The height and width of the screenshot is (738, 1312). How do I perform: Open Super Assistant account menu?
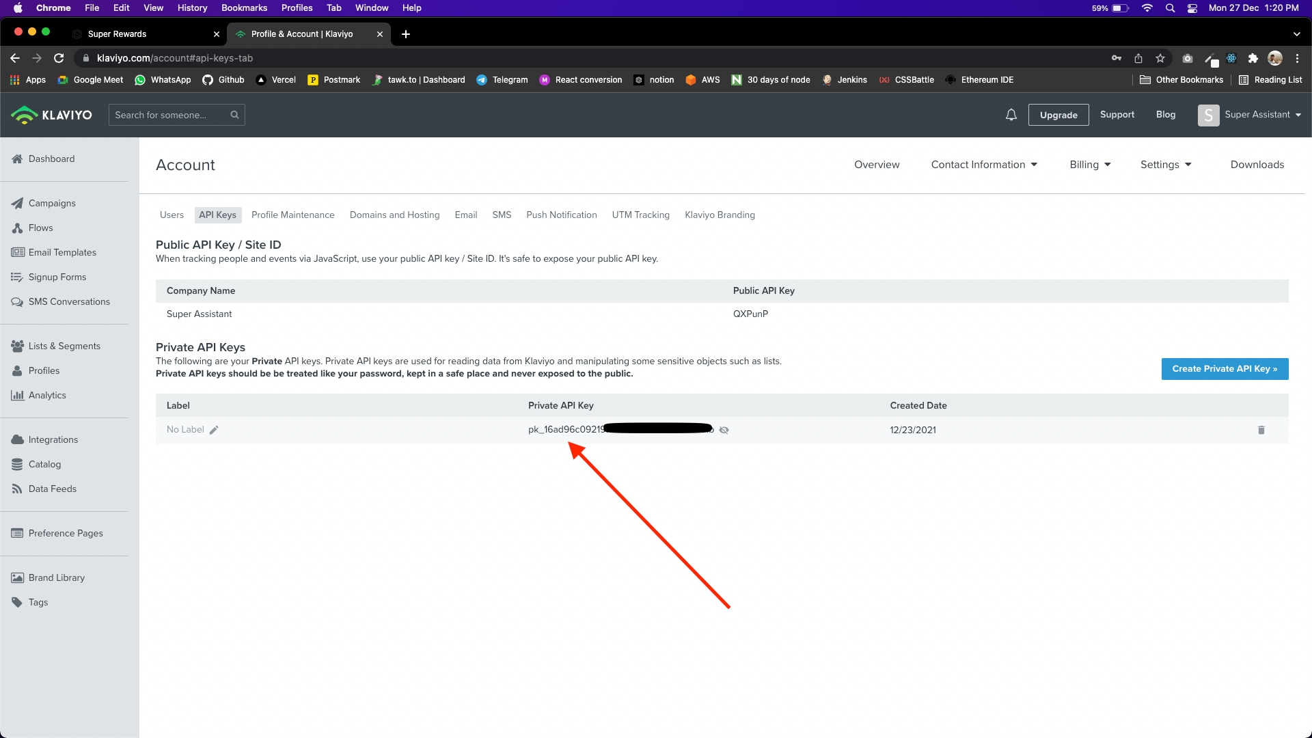[1249, 115]
